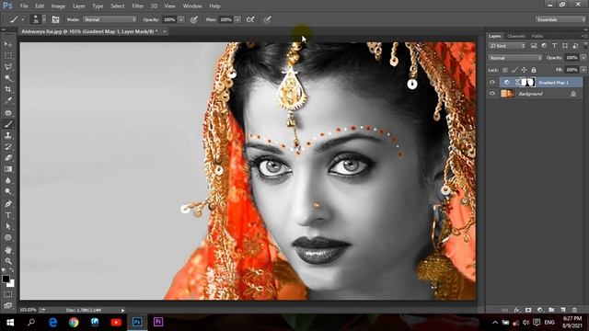
Task: Select the Rectangular Marquee tool
Action: click(x=8, y=55)
